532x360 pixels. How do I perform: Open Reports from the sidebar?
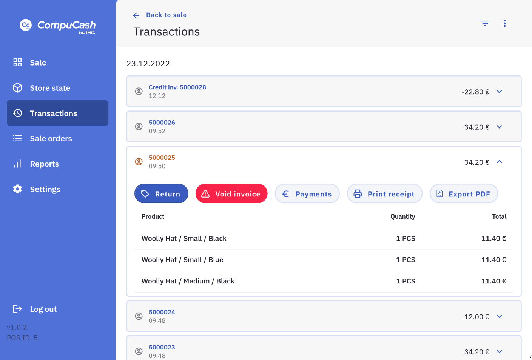(x=44, y=164)
